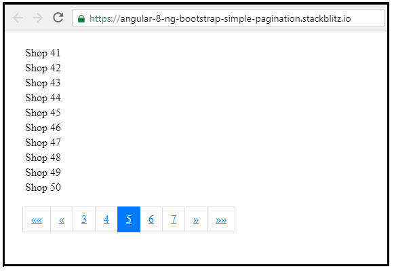Open pagination page 7
The height and width of the screenshot is (271, 394).
pos(174,219)
